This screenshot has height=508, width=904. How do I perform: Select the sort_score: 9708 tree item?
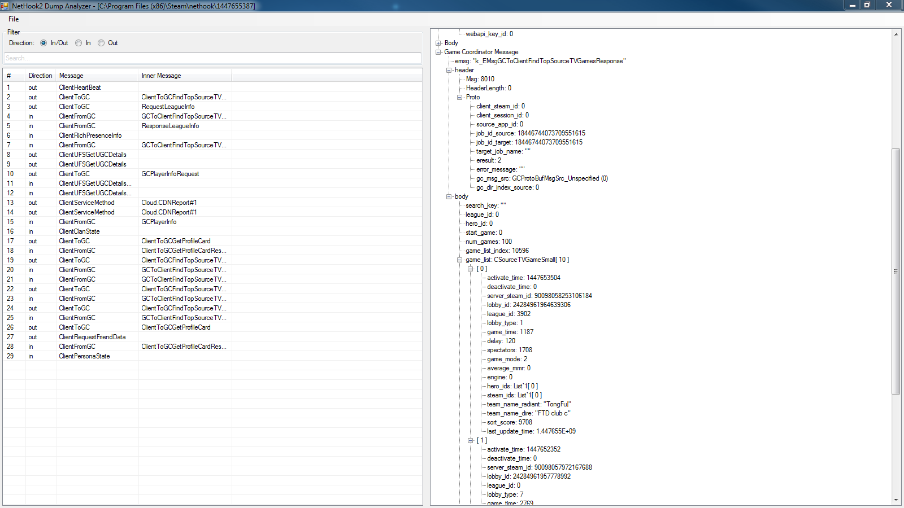click(x=509, y=422)
